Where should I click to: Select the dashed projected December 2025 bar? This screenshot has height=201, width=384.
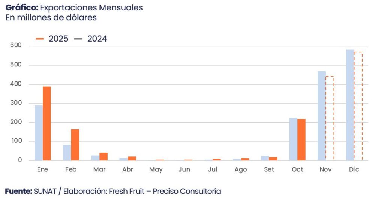click(358, 106)
